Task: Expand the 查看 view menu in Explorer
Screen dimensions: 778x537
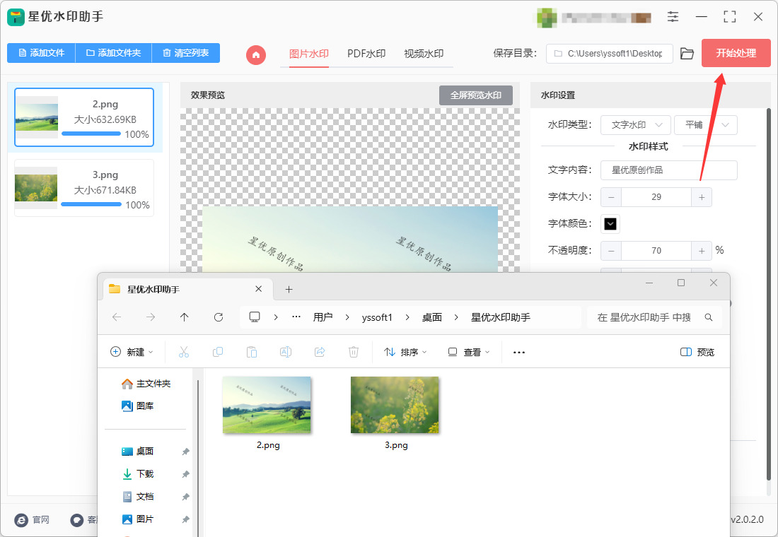Action: point(469,352)
